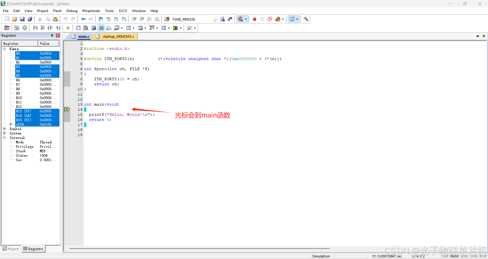Expand the xPSR register
Image resolution: width=488 pixels, height=259 pixels.
coord(11,124)
